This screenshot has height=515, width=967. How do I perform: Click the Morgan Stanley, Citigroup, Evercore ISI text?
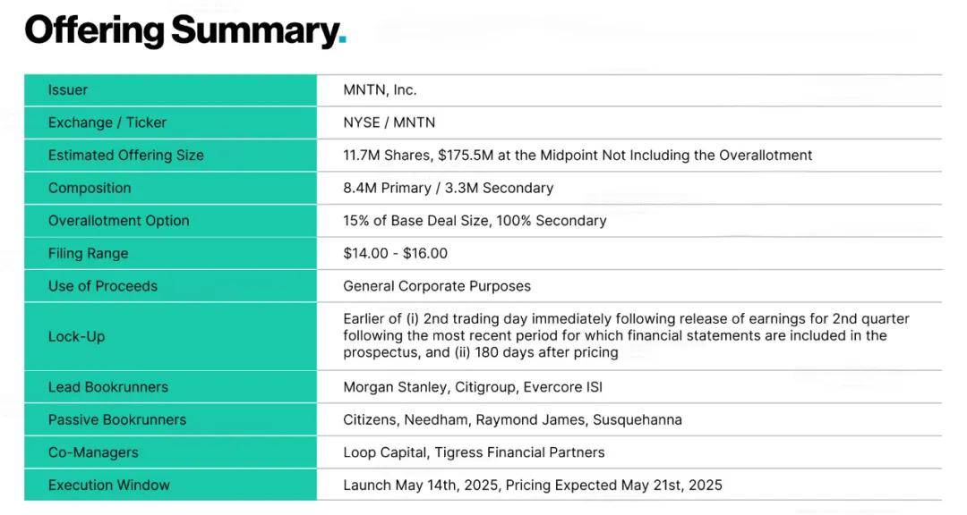[x=473, y=387]
